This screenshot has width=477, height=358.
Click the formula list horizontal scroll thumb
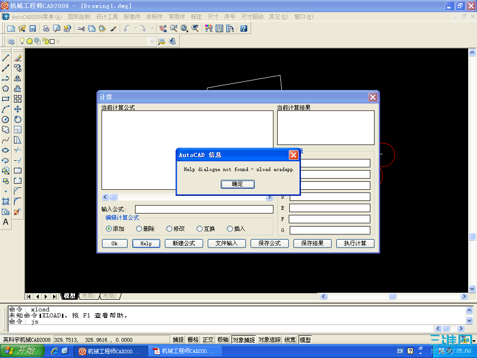point(113,197)
